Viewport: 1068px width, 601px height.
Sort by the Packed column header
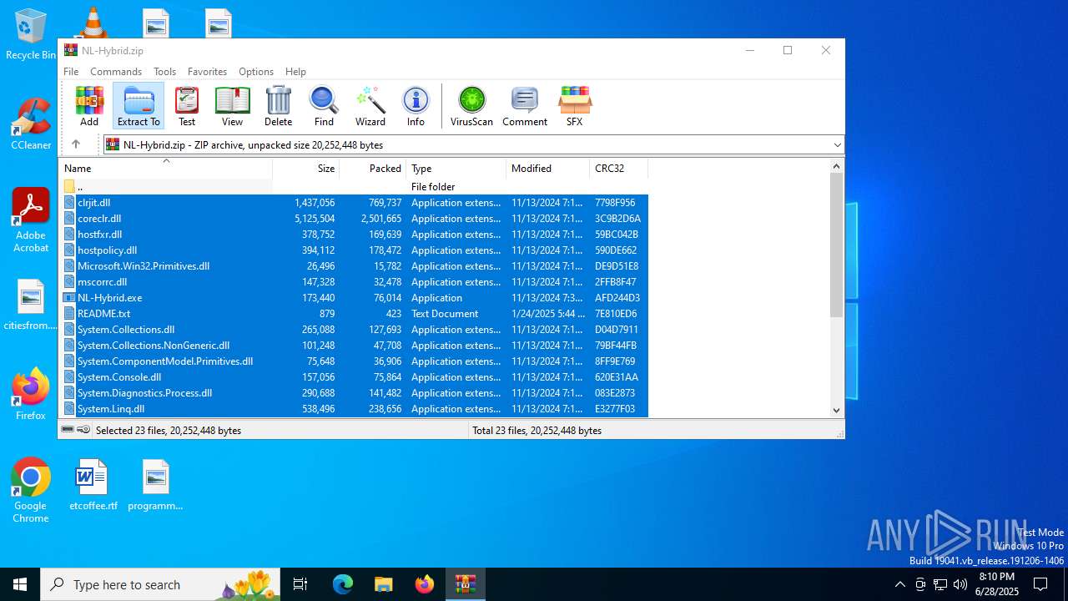[x=373, y=169]
